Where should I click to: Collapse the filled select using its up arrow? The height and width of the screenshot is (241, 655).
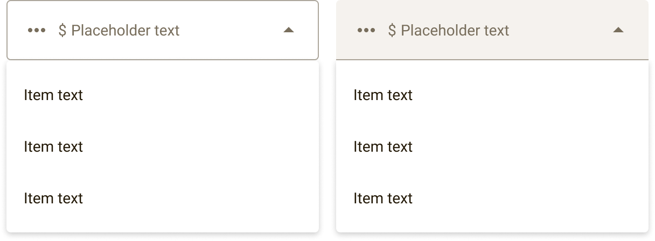(618, 30)
